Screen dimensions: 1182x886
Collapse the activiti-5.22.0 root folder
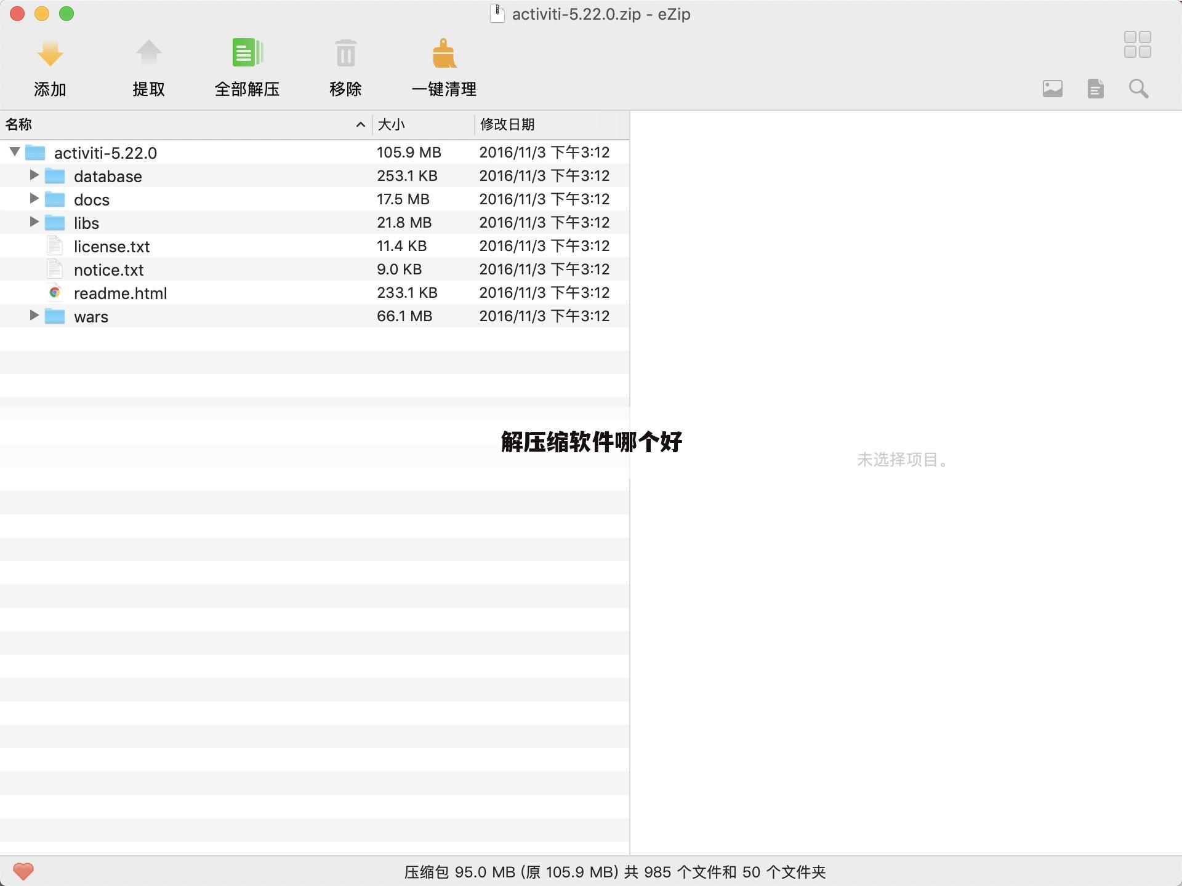click(15, 151)
